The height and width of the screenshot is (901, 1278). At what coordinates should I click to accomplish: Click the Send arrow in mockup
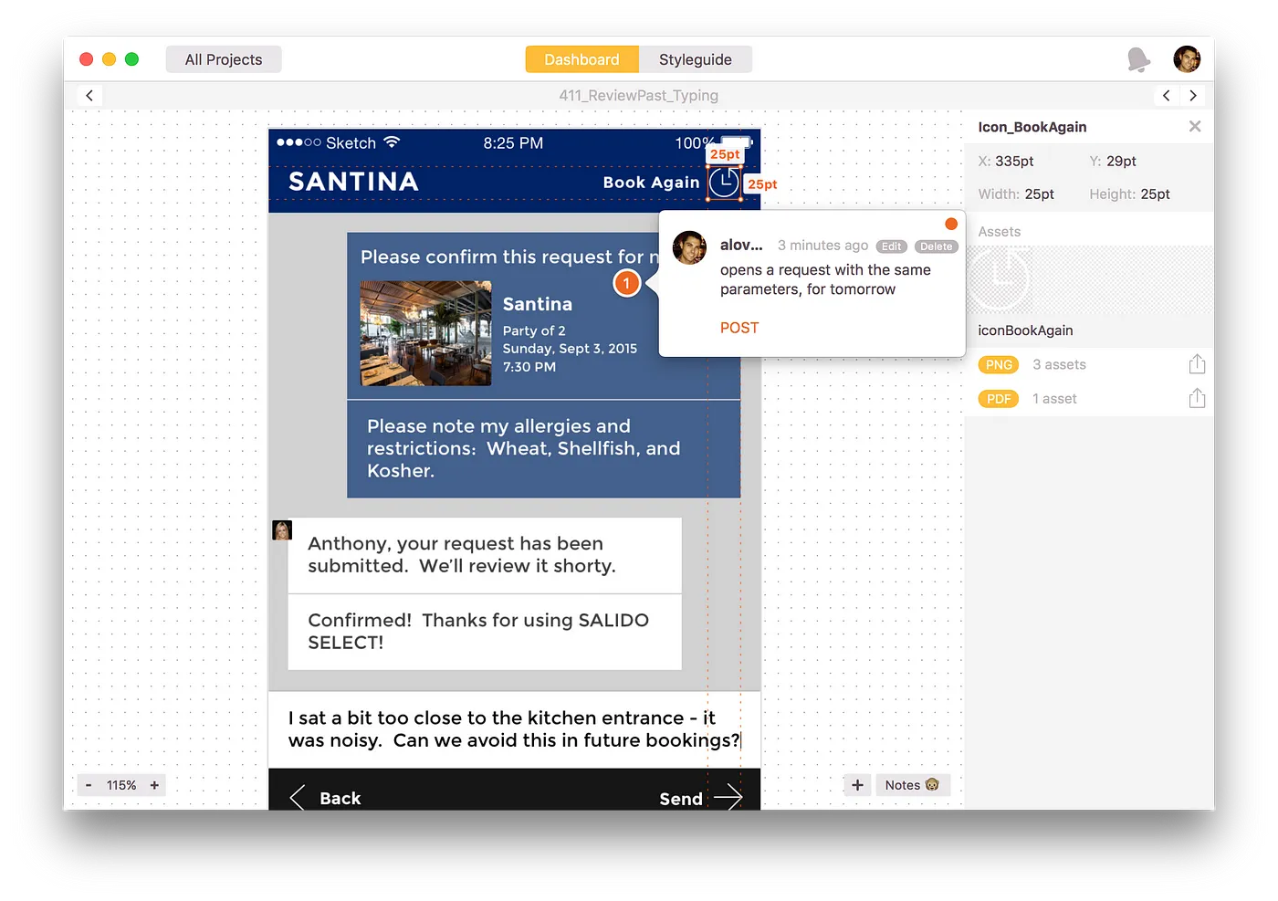pyautogui.click(x=728, y=798)
